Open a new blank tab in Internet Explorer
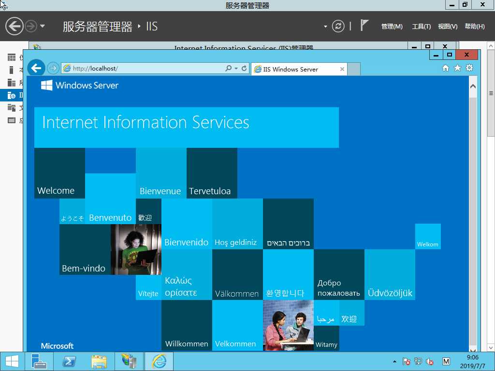This screenshot has height=371, width=495. pyautogui.click(x=353, y=69)
